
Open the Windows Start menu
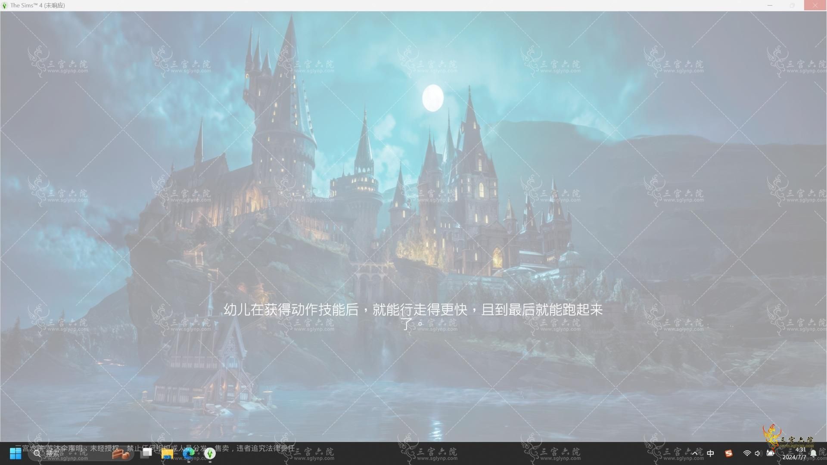pos(16,453)
